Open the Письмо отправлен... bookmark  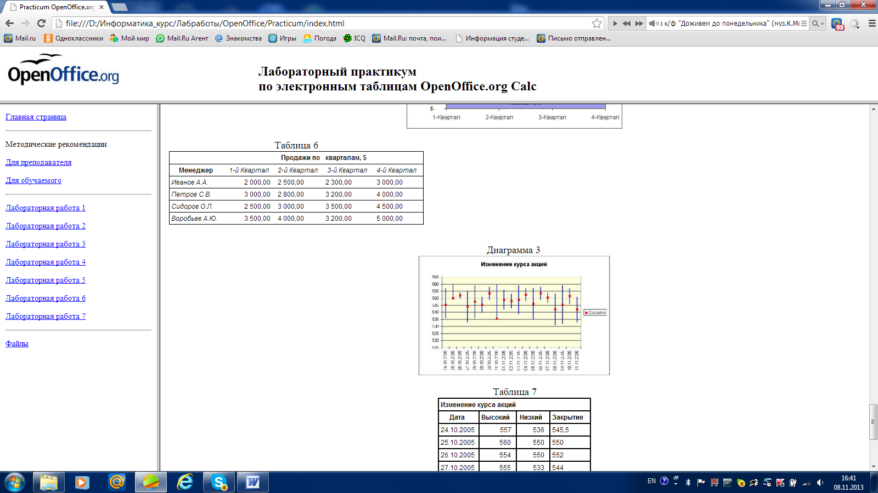tap(573, 38)
